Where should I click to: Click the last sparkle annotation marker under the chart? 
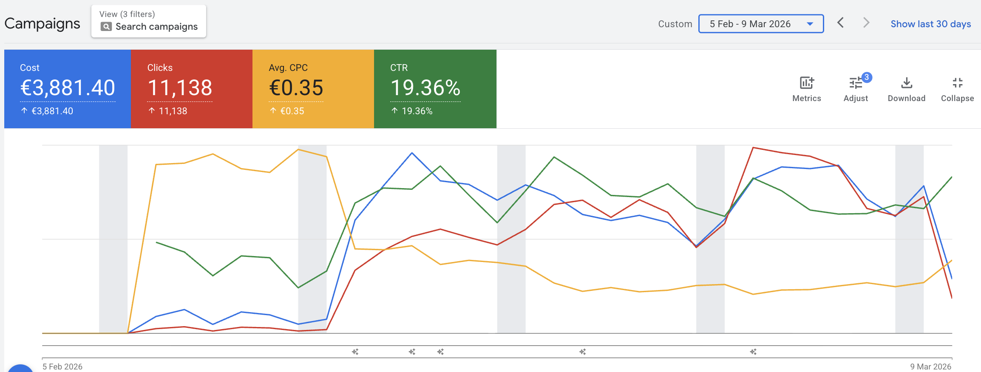click(x=753, y=352)
